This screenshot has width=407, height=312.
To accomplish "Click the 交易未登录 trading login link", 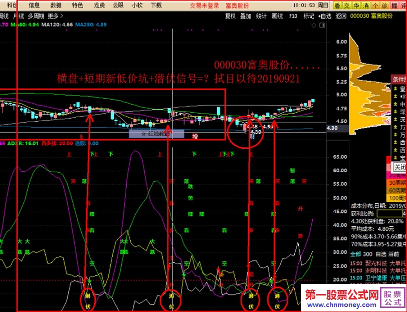I will point(205,6).
